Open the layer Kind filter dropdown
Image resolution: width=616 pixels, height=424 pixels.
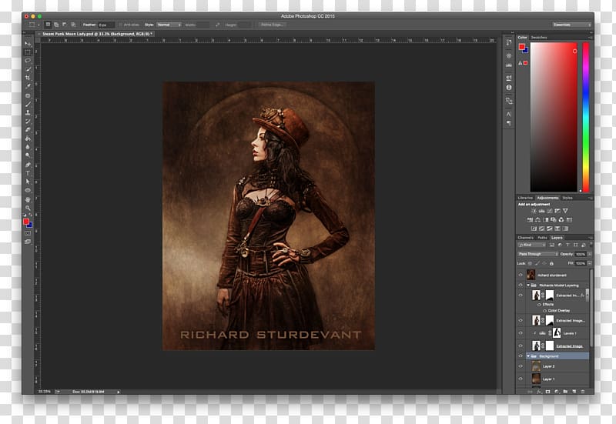532,245
